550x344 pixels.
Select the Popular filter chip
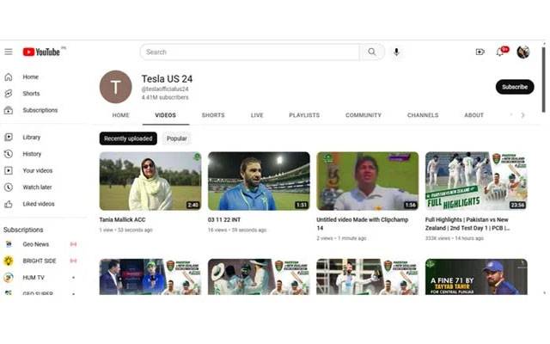click(176, 138)
